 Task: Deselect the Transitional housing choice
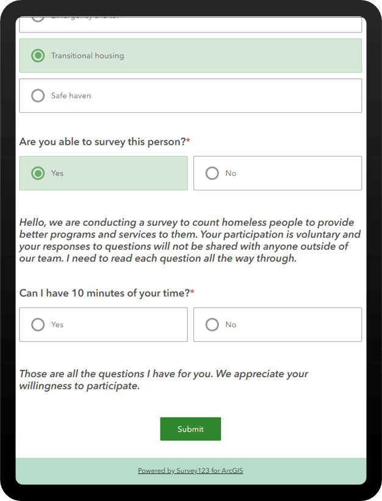[190, 55]
